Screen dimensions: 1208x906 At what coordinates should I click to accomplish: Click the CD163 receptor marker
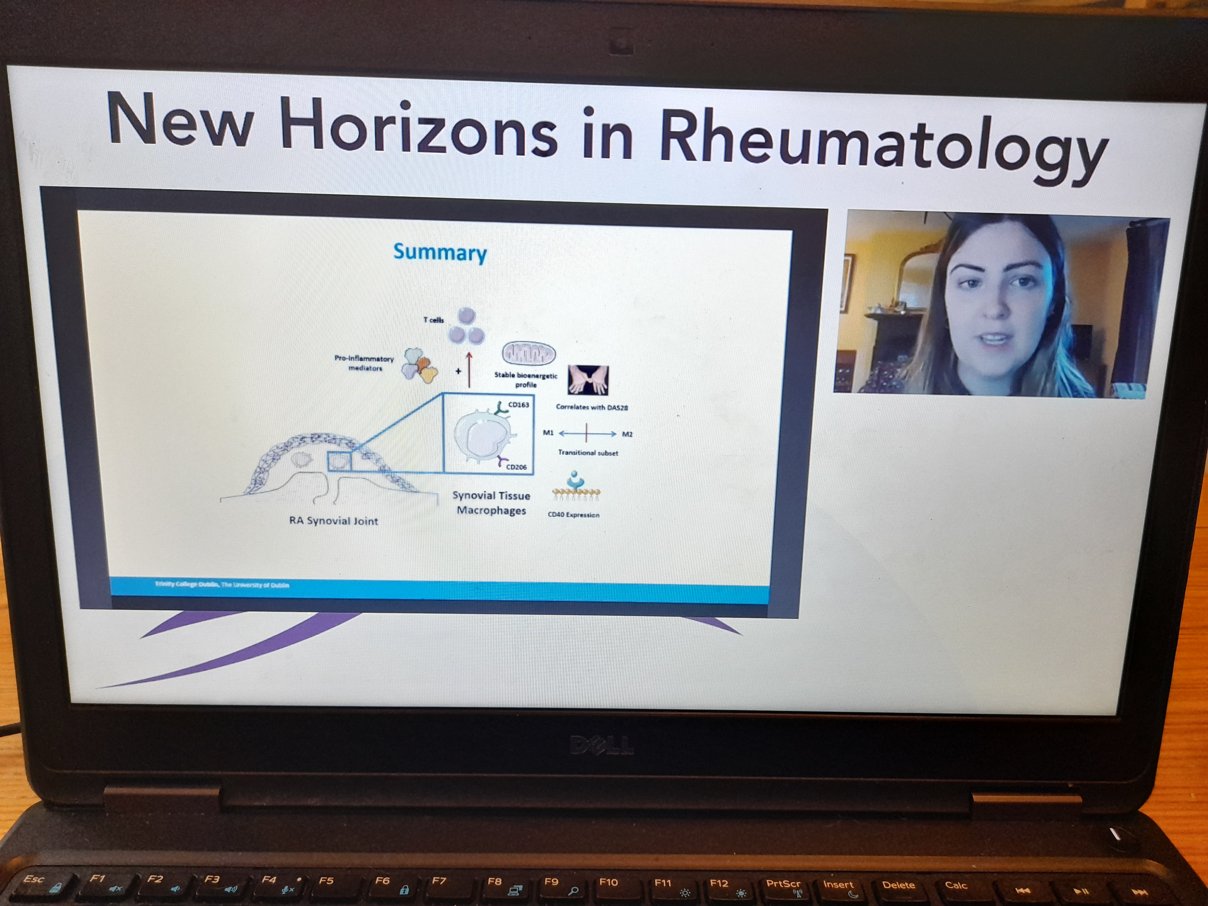pos(501,409)
